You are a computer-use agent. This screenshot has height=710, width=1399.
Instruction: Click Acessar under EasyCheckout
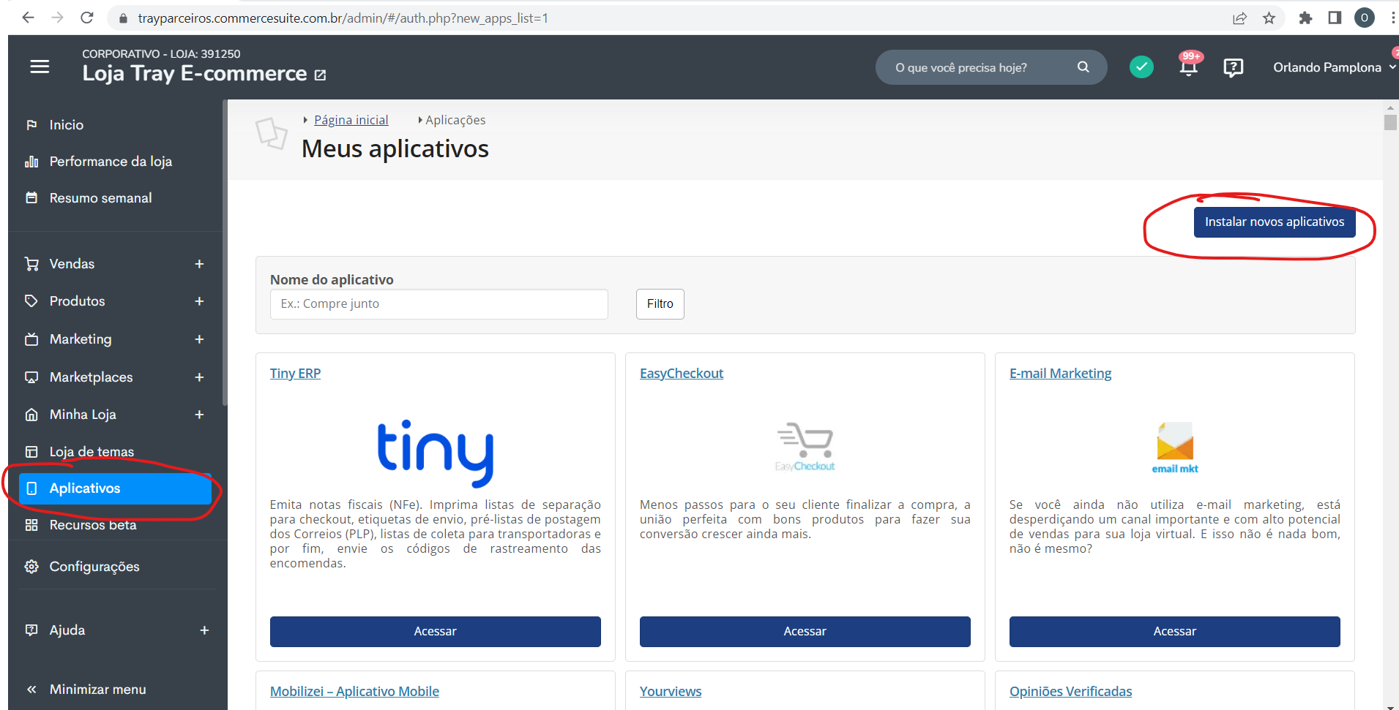(x=805, y=632)
